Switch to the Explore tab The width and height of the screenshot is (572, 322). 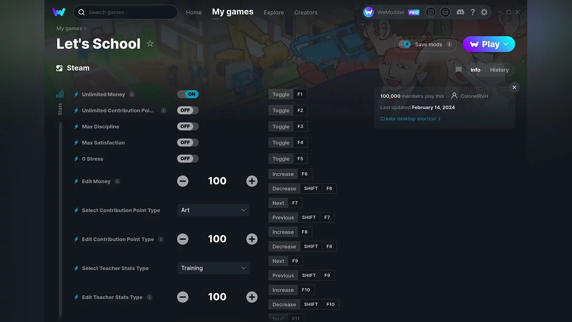pos(274,12)
